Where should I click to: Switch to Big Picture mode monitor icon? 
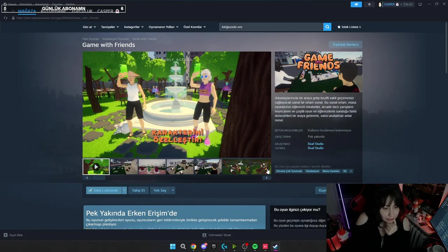click(x=420, y=4)
